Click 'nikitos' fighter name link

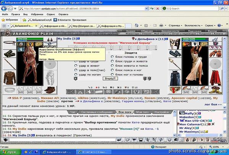(83, 98)
